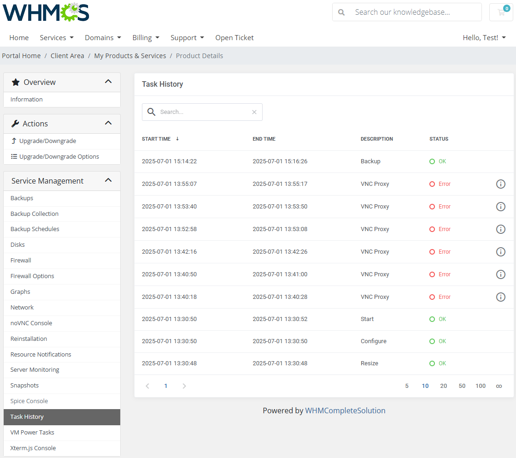Viewport: 516px width, 458px height.
Task: Open Backup Schedules in the sidebar
Action: 62,229
